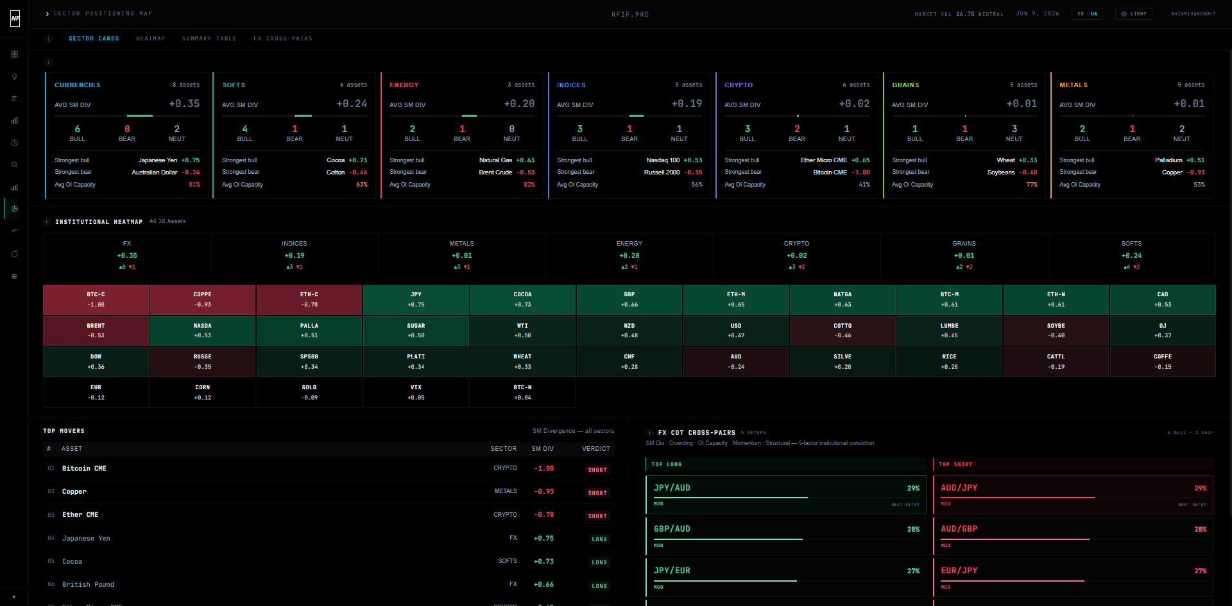Click the sun icon in Light button
The image size is (1232, 606).
[x=1124, y=13]
